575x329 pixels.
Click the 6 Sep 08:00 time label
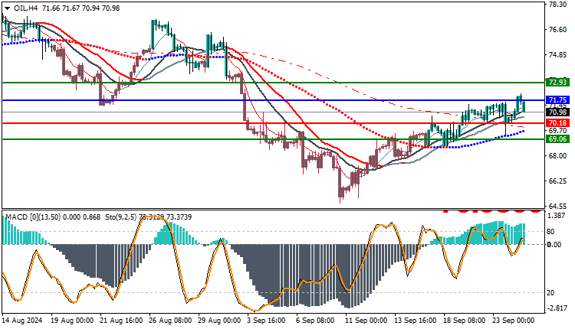click(316, 321)
